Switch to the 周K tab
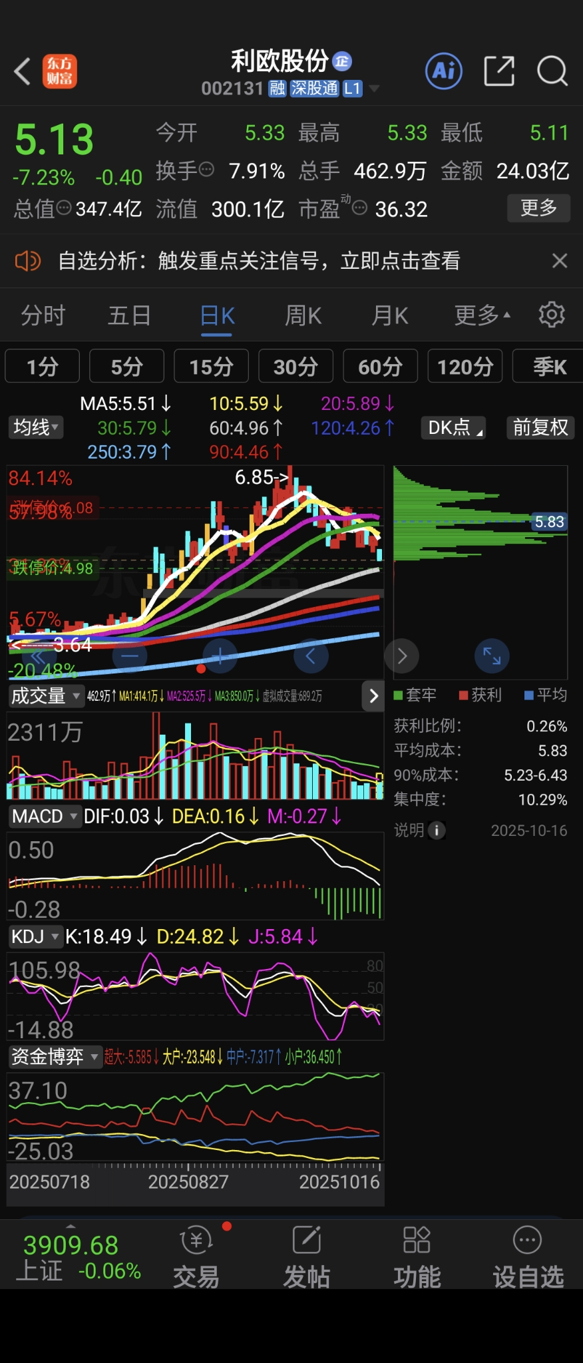The width and height of the screenshot is (583, 1363). [303, 315]
